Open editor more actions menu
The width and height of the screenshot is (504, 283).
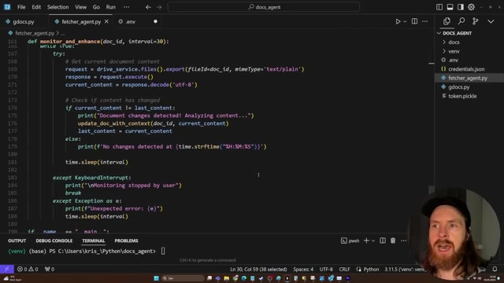click(x=425, y=21)
